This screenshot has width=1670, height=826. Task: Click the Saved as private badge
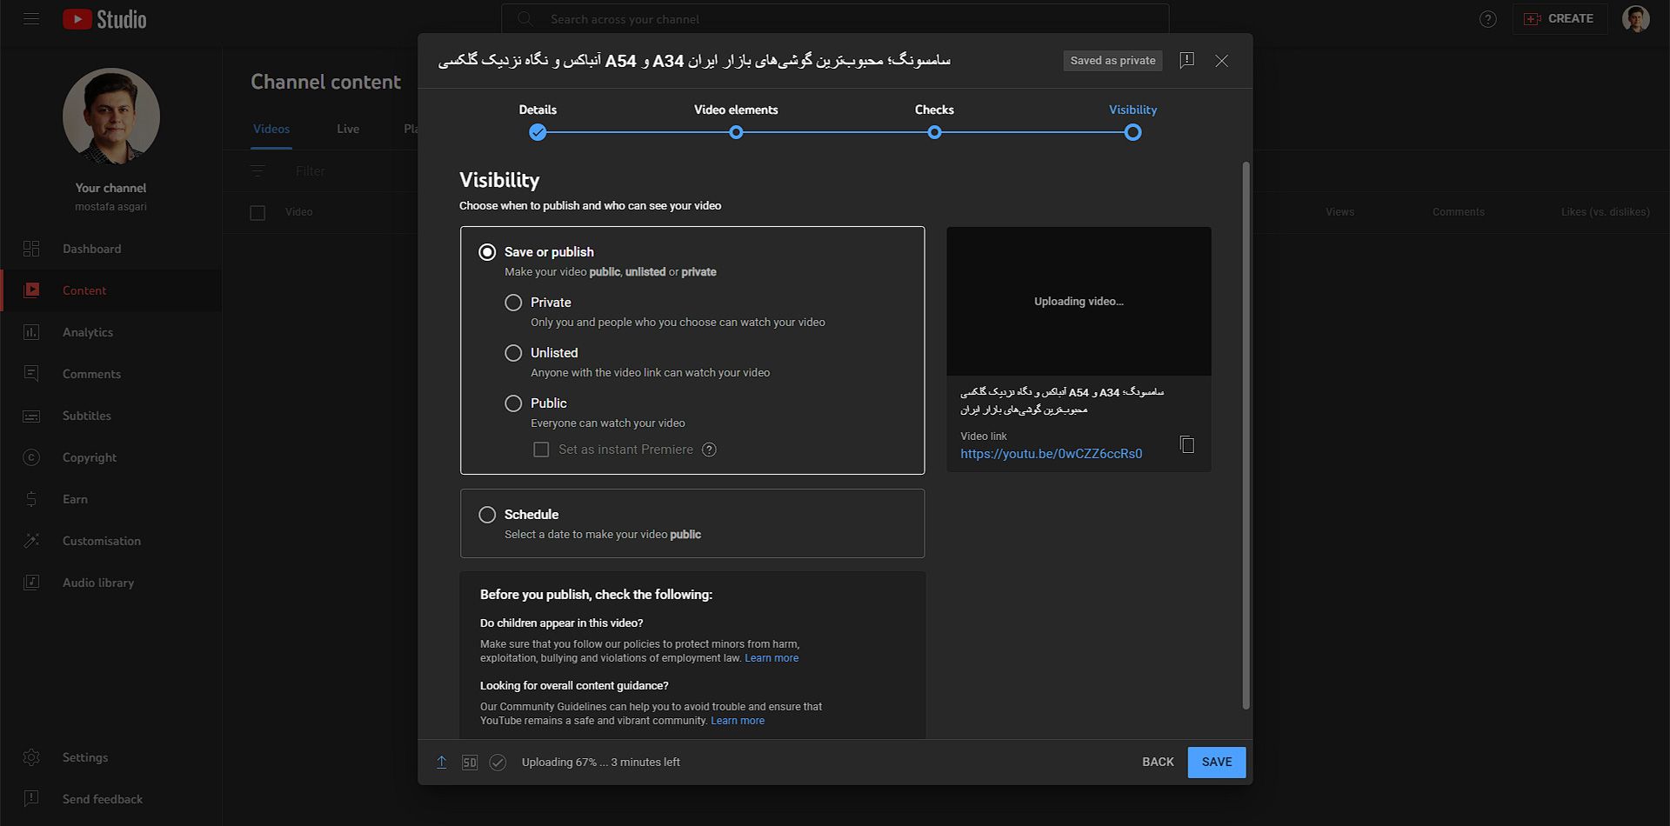(x=1112, y=61)
